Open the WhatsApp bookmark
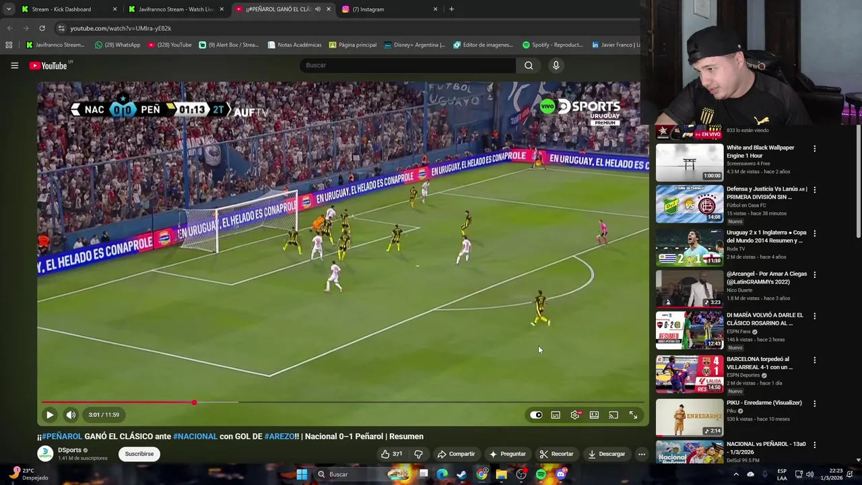The height and width of the screenshot is (485, 862). [x=117, y=45]
